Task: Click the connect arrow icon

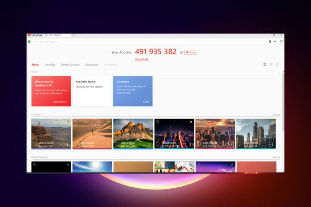Action: click(275, 42)
